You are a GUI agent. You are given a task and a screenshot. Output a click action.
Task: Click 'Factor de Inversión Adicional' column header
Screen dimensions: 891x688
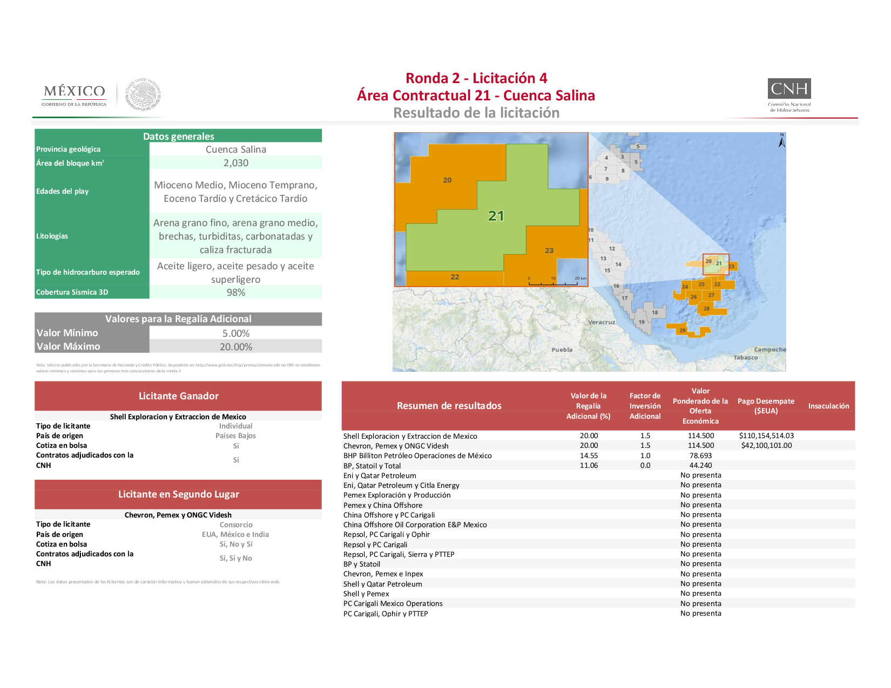645,406
